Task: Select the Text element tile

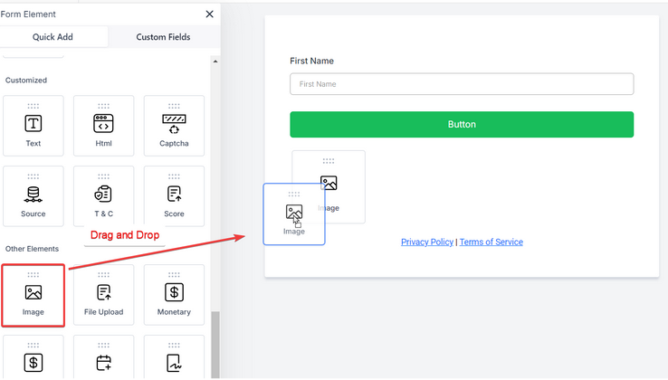Action: click(33, 126)
